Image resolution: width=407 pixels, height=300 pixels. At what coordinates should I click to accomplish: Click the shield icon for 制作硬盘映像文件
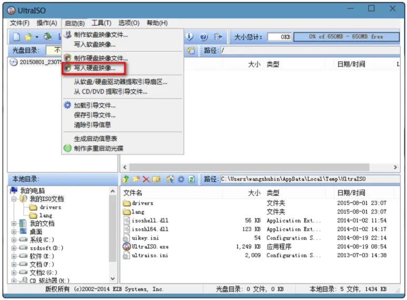[x=67, y=57]
